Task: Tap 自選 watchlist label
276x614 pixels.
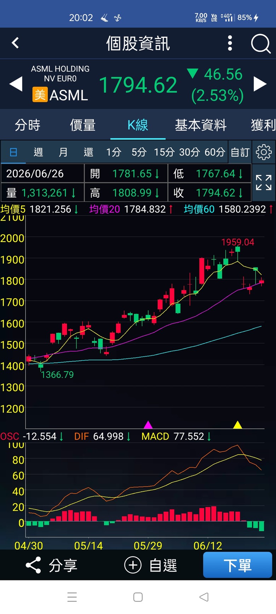Action: click(163, 565)
